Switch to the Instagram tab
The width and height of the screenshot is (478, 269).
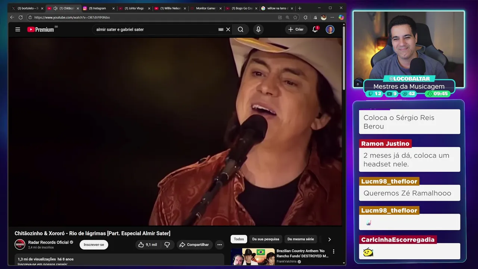point(98,8)
